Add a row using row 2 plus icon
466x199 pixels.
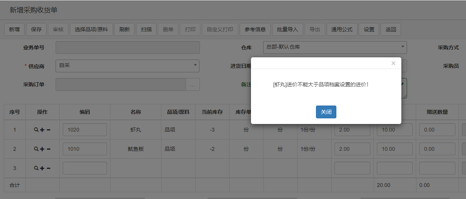pyautogui.click(x=42, y=149)
